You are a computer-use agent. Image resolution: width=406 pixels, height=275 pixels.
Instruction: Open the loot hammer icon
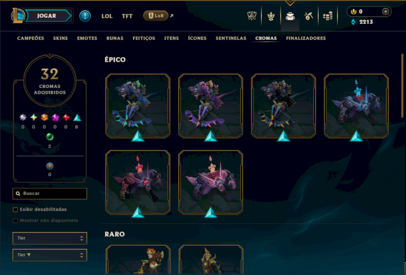309,16
